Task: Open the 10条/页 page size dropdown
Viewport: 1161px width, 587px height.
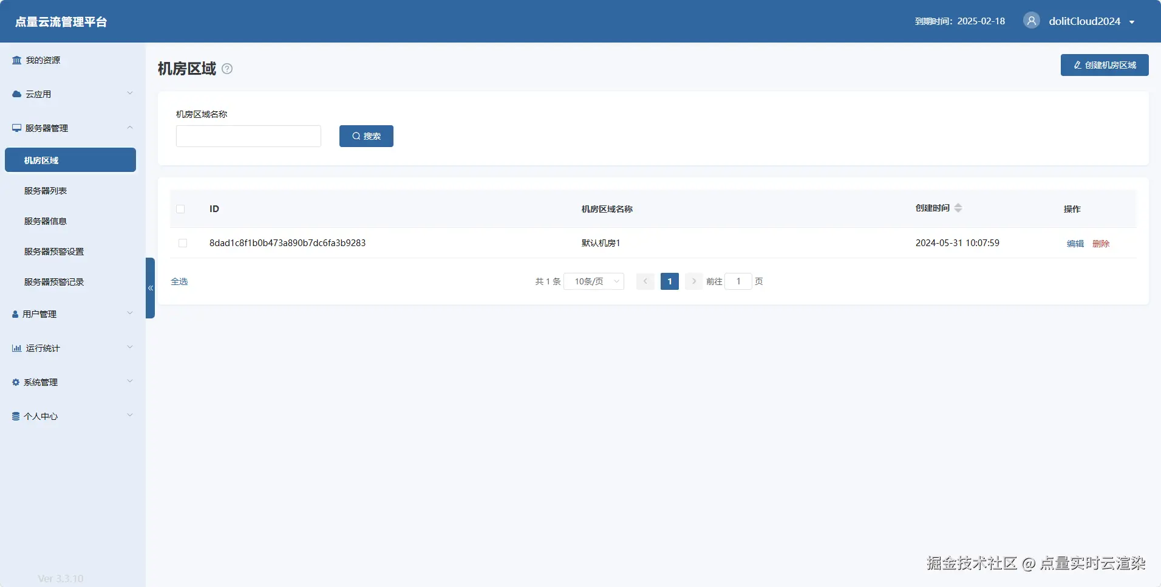Action: (x=594, y=281)
